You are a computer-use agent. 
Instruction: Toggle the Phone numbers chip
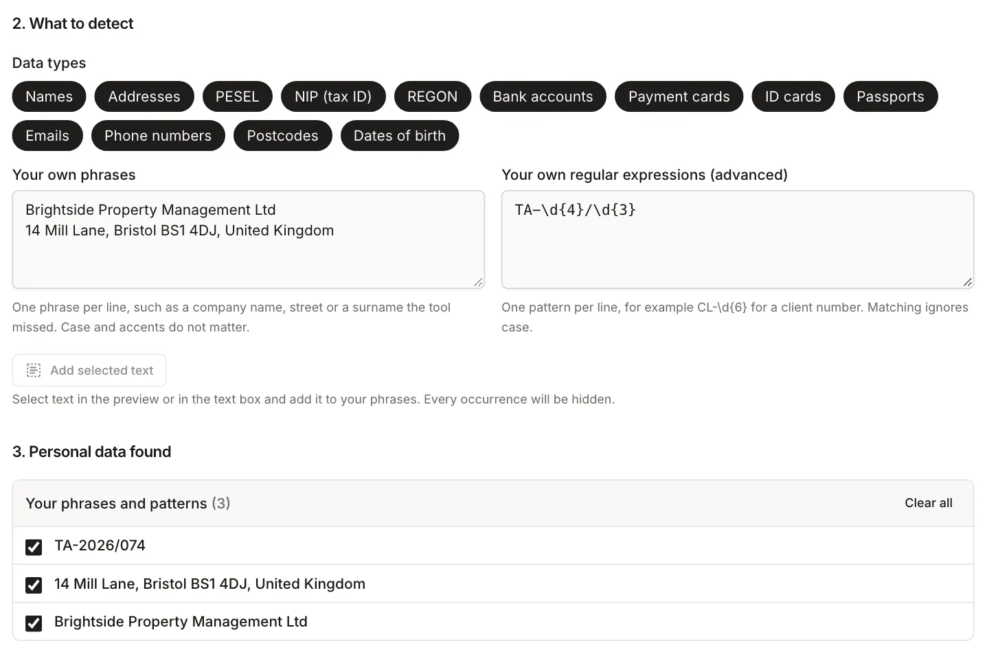tap(158, 136)
